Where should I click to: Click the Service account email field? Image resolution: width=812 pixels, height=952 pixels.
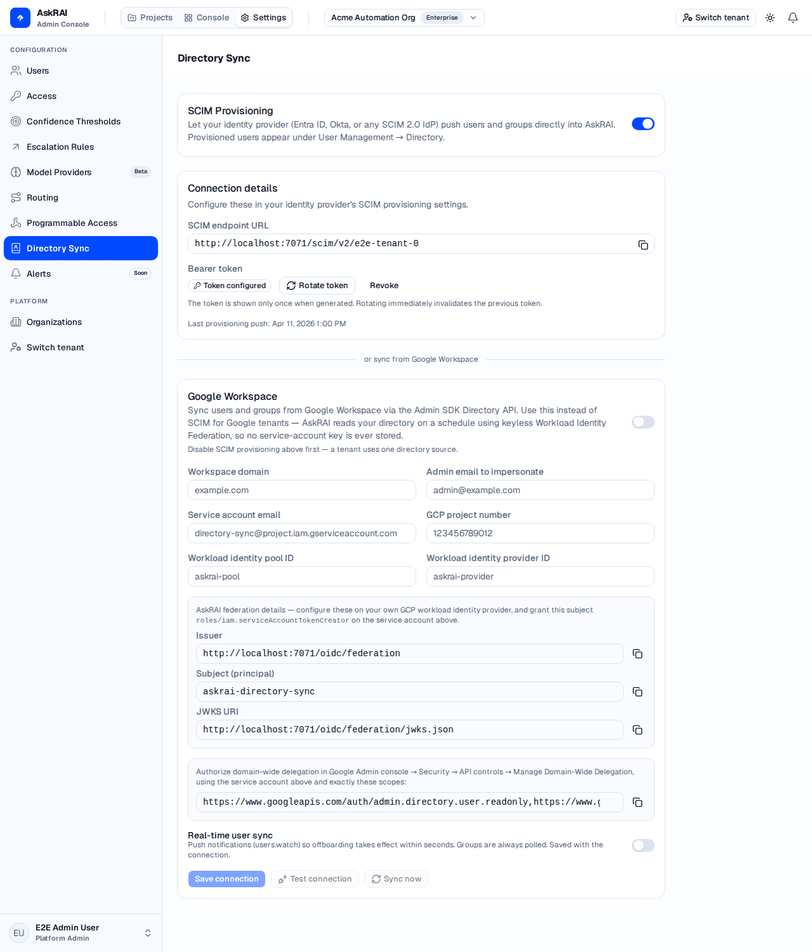click(302, 533)
